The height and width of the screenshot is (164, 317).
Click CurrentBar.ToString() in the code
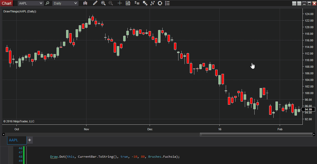tap(98, 157)
